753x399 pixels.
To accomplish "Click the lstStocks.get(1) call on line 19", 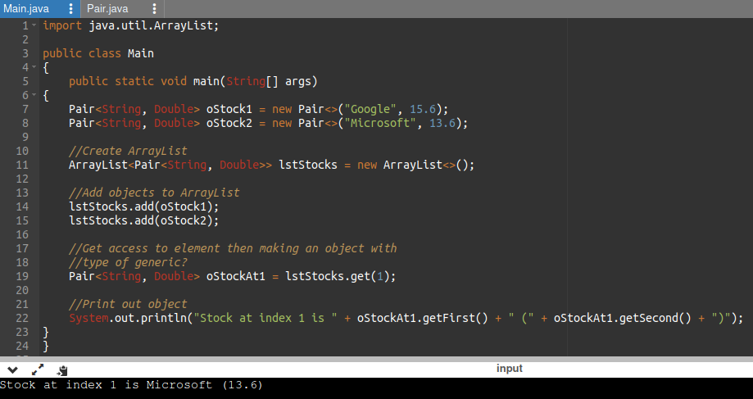I will (x=339, y=276).
